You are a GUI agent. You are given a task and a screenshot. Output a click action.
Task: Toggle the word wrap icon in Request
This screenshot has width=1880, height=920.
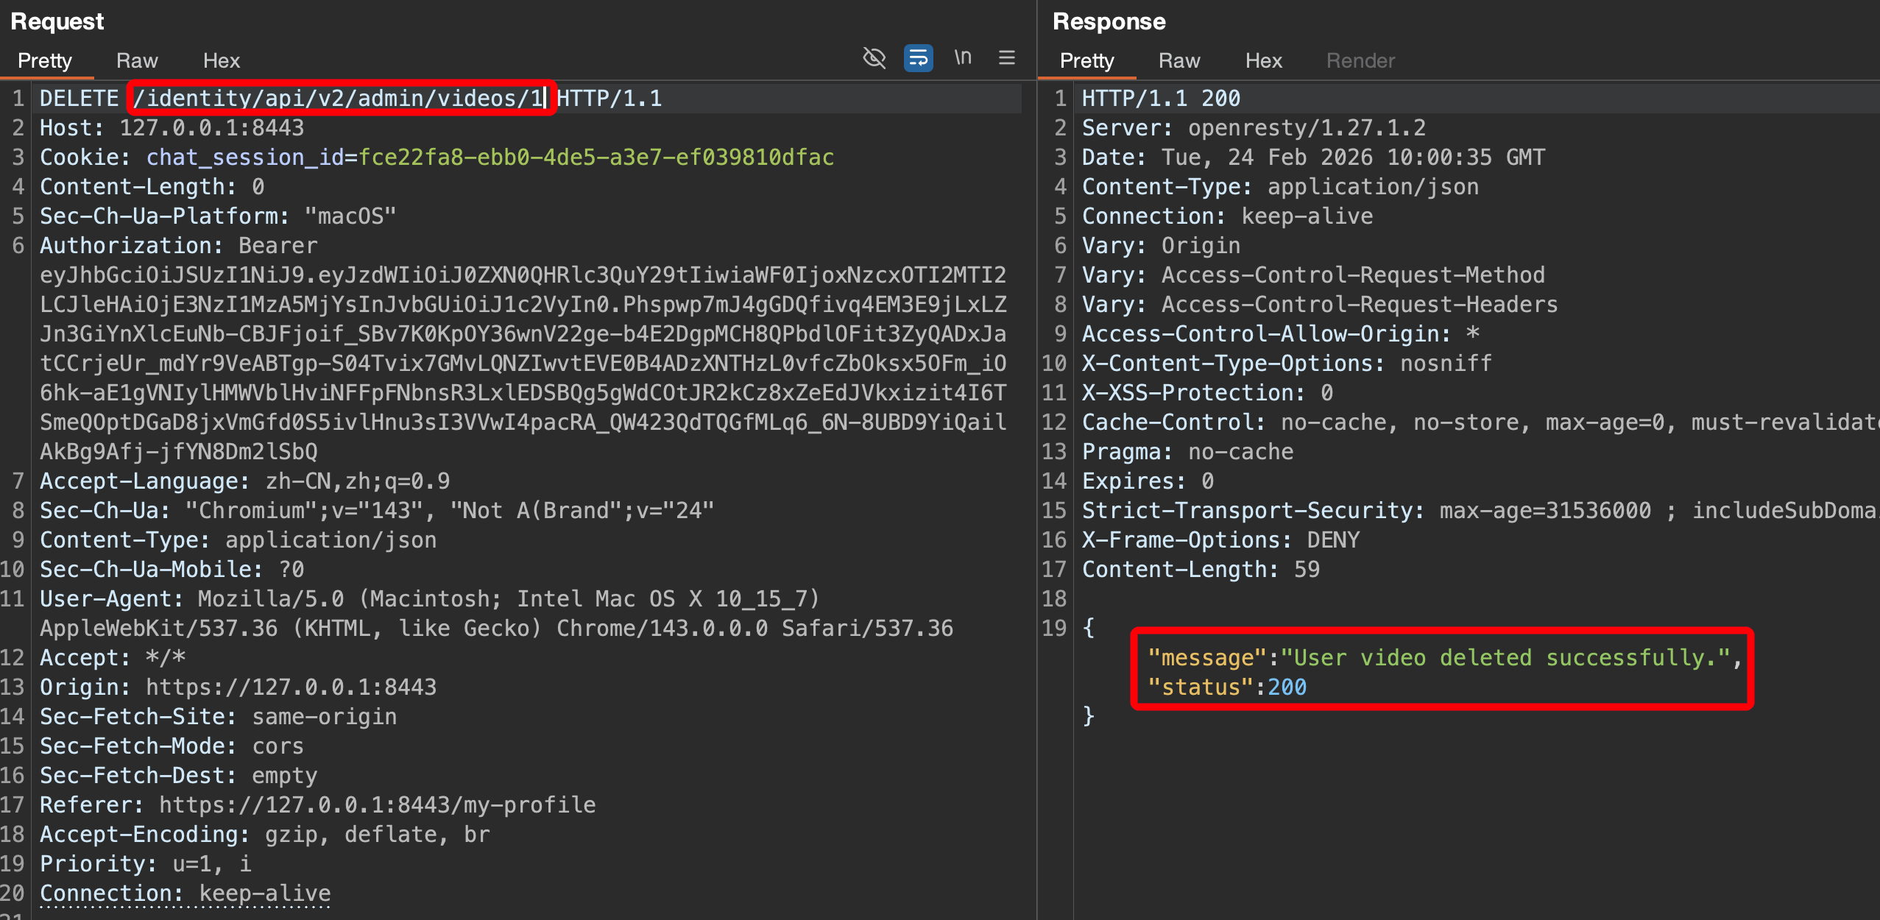click(x=918, y=58)
